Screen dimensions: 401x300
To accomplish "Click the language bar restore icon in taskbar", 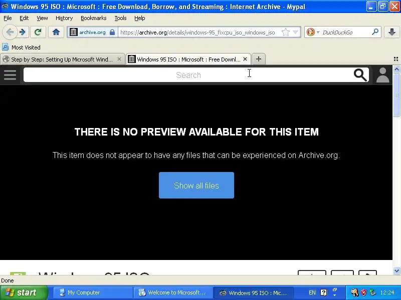I will [x=335, y=289].
